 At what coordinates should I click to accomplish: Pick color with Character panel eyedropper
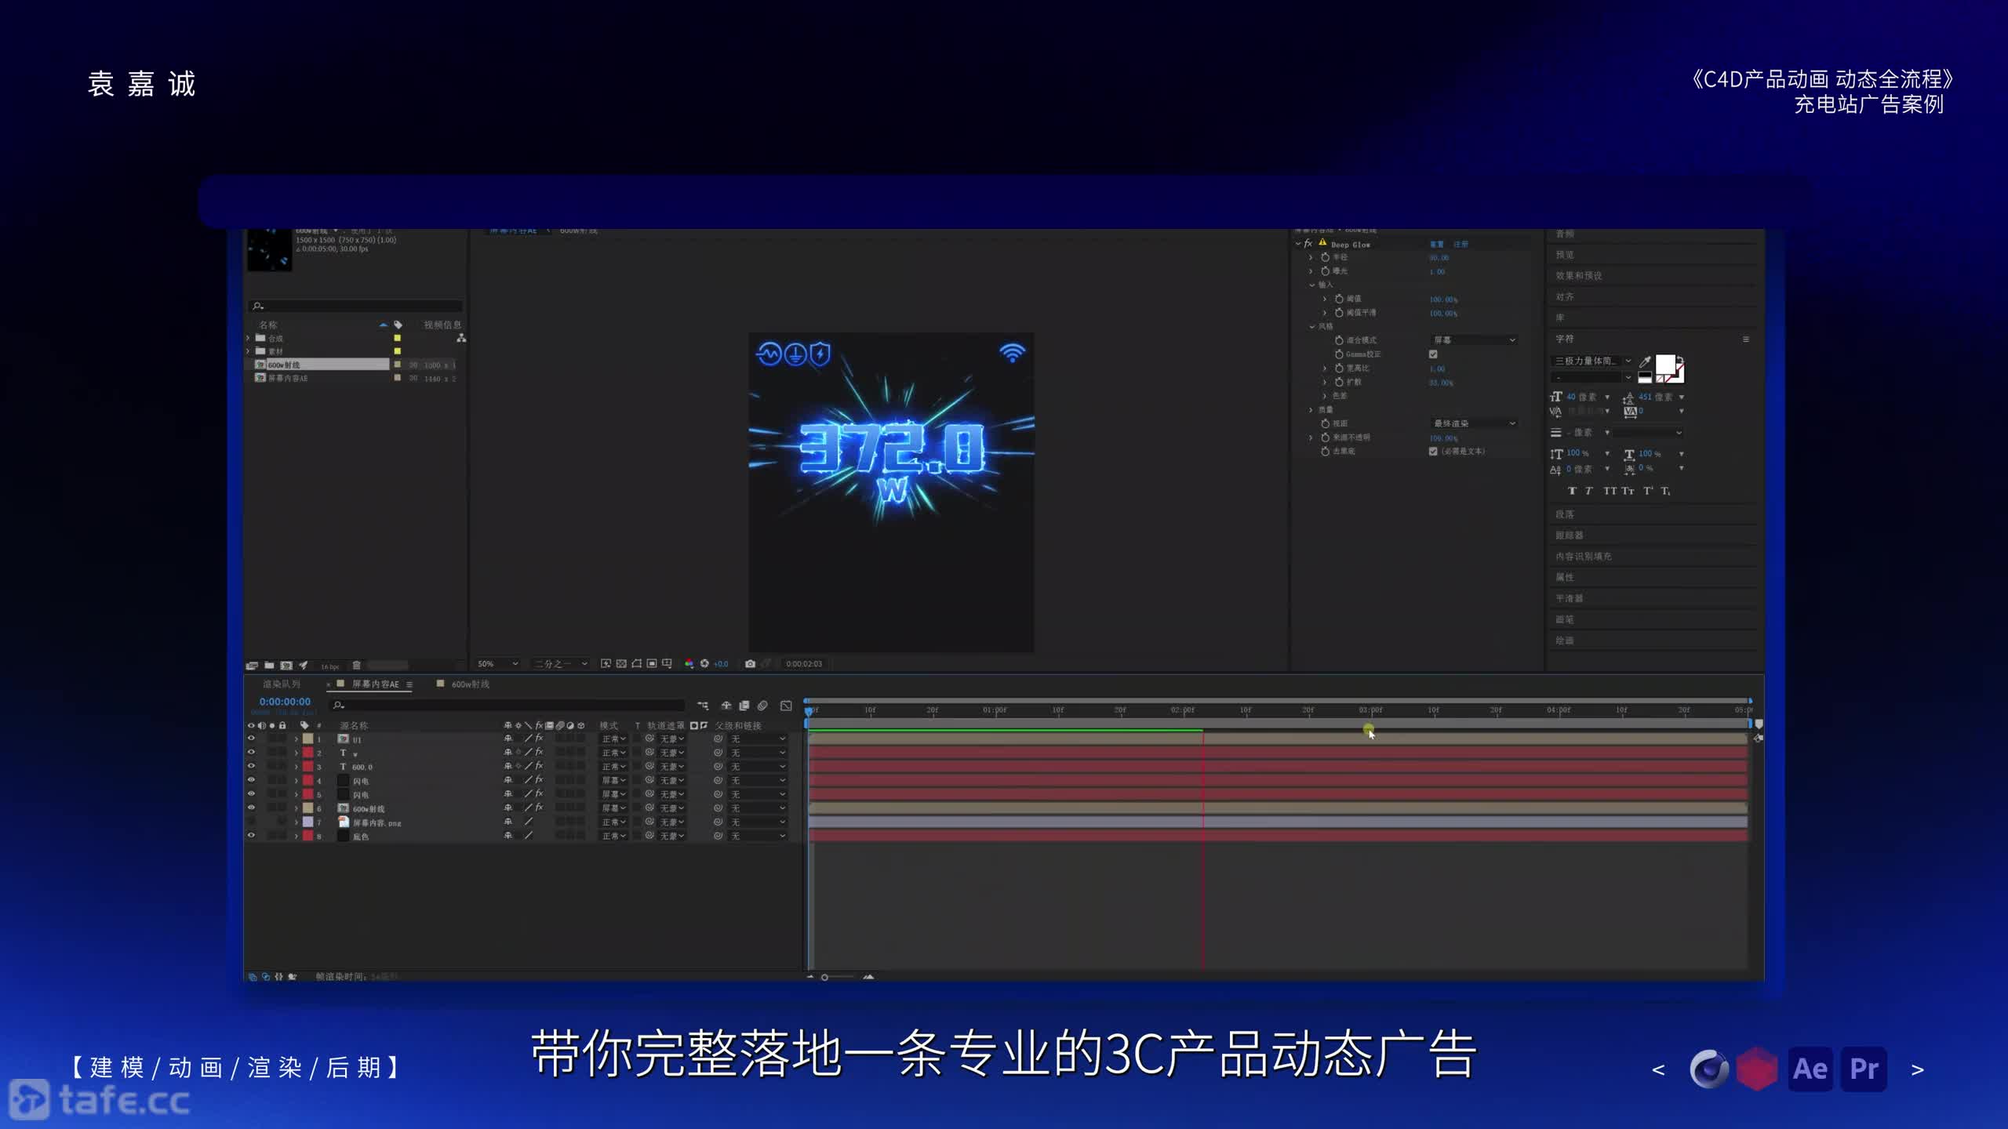(x=1645, y=361)
